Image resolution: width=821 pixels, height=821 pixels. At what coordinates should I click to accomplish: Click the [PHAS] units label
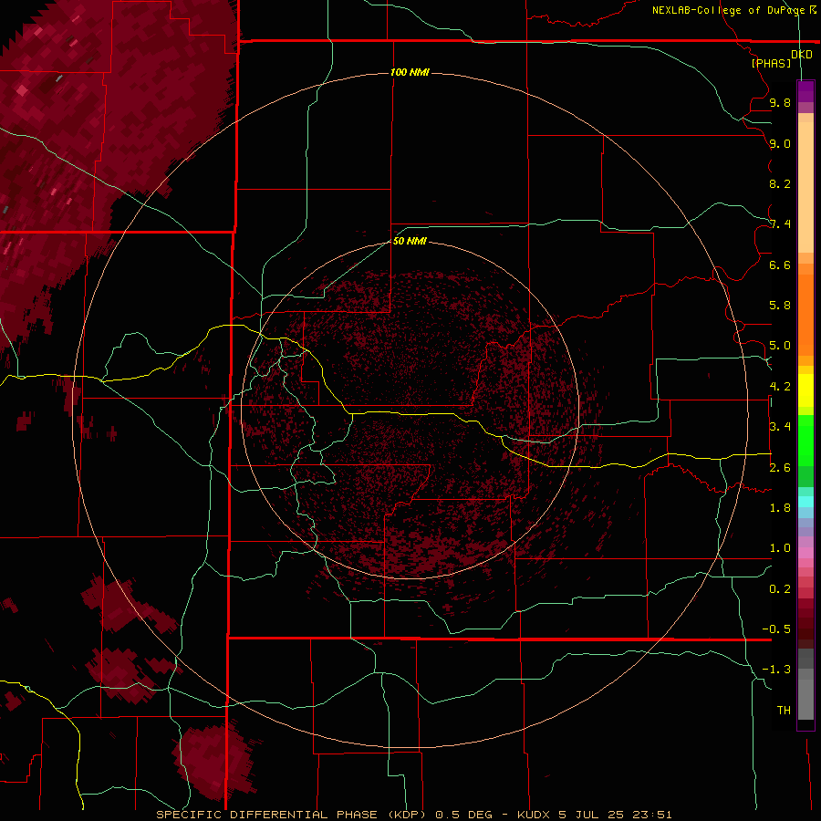(x=771, y=63)
